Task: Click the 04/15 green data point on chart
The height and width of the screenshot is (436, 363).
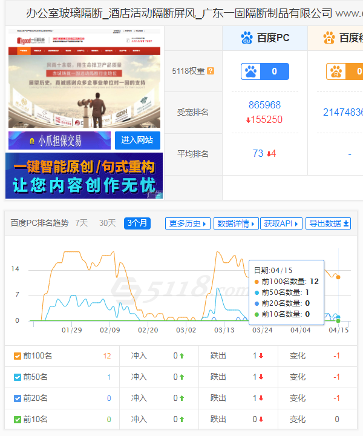Action: (x=338, y=321)
